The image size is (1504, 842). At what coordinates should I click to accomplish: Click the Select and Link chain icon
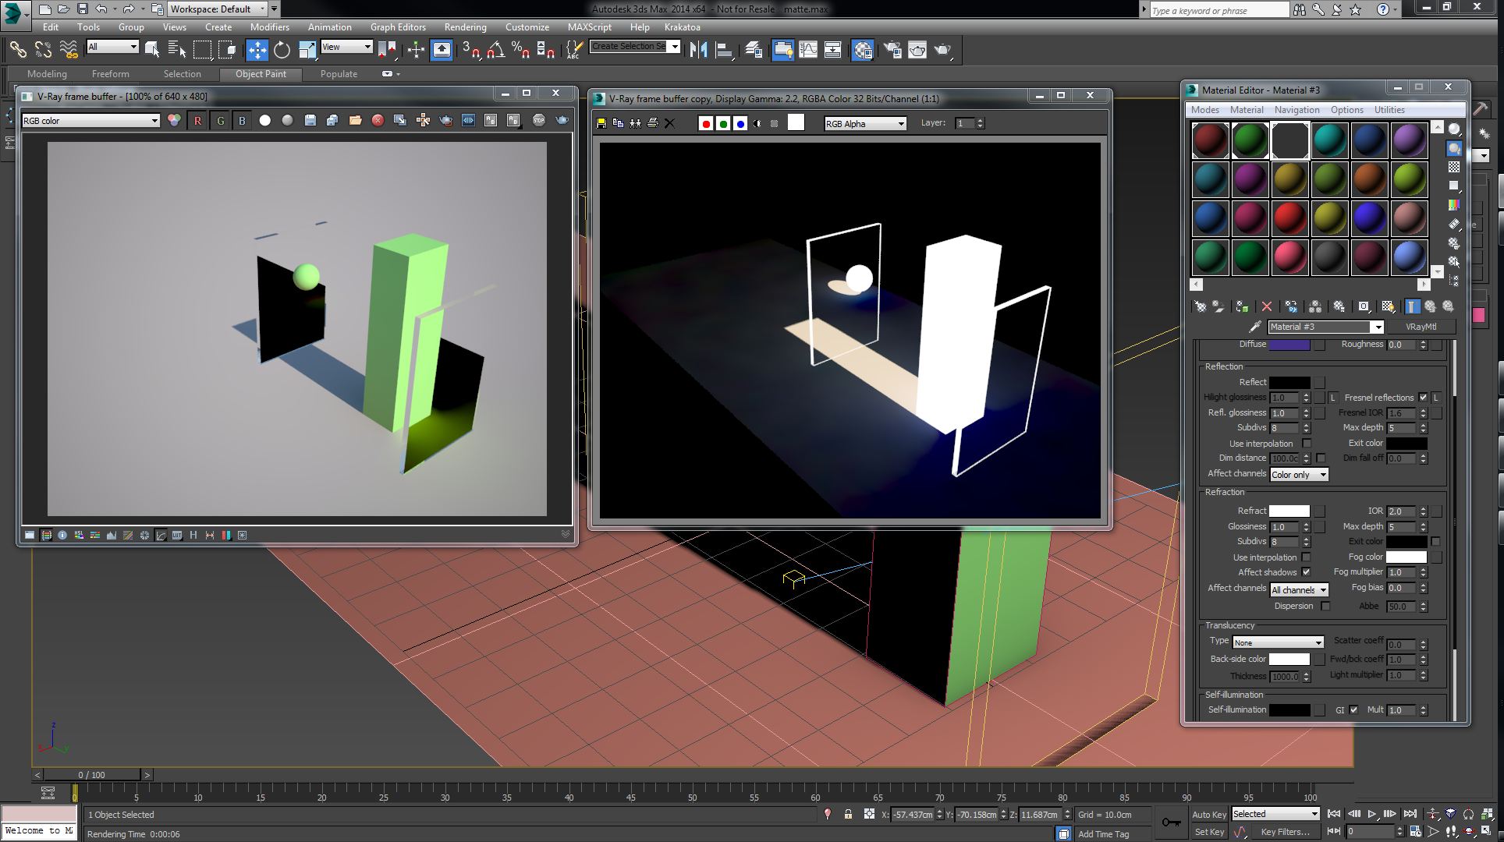click(x=17, y=50)
